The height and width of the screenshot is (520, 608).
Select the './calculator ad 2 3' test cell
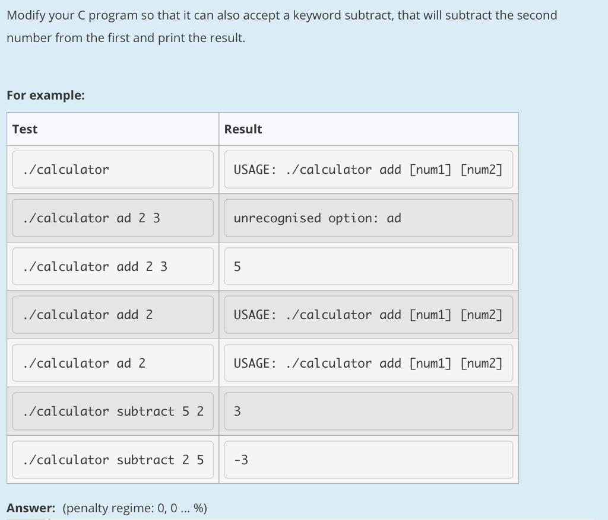[x=113, y=218]
